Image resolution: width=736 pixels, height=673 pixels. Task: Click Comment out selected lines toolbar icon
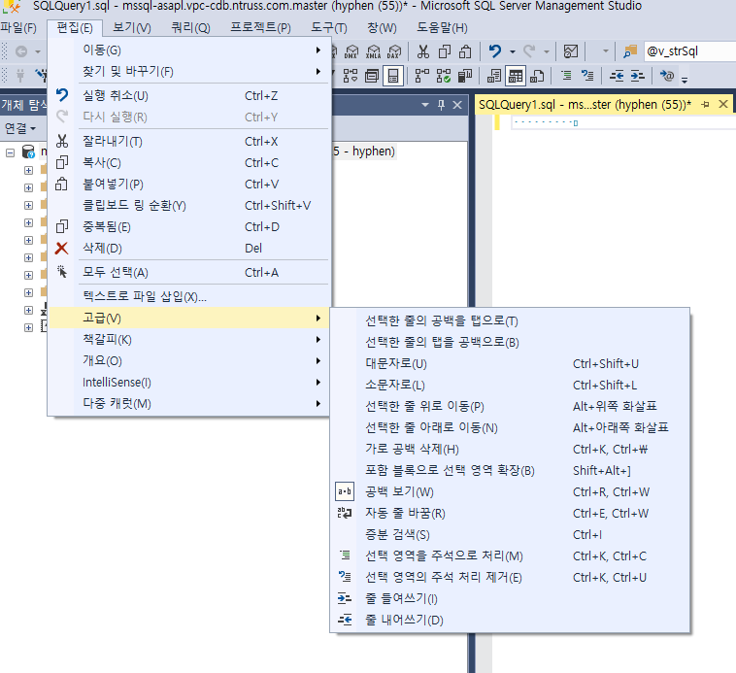coord(566,75)
